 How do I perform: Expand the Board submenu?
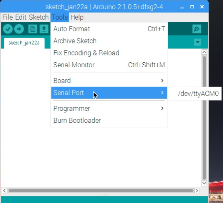(109, 81)
